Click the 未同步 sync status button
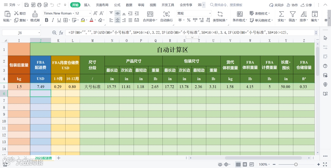This screenshot has width=331, height=168. 276,5
